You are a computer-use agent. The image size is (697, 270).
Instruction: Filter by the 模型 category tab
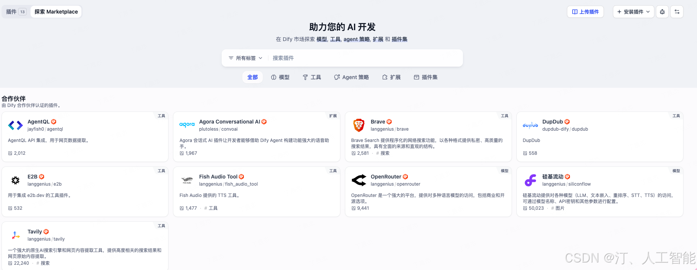pos(280,77)
